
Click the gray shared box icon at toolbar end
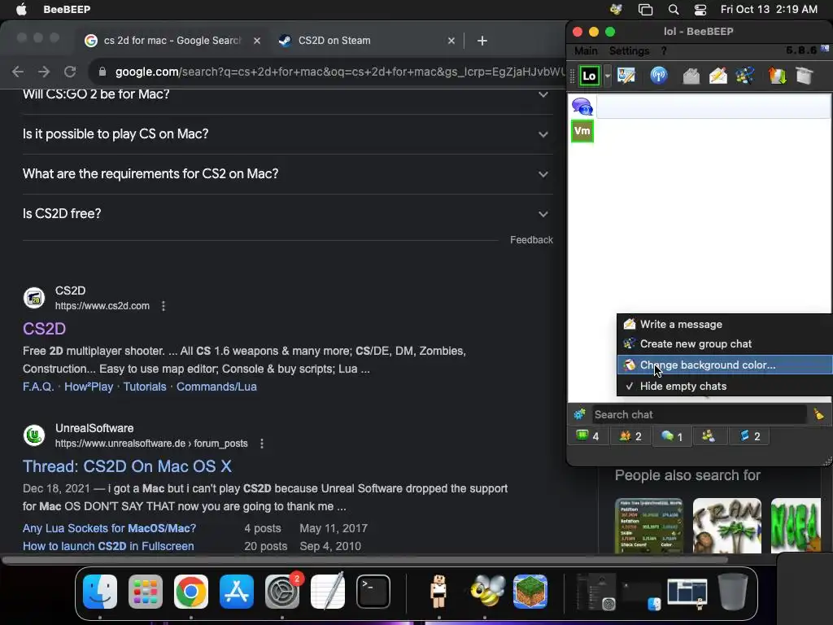tap(805, 76)
